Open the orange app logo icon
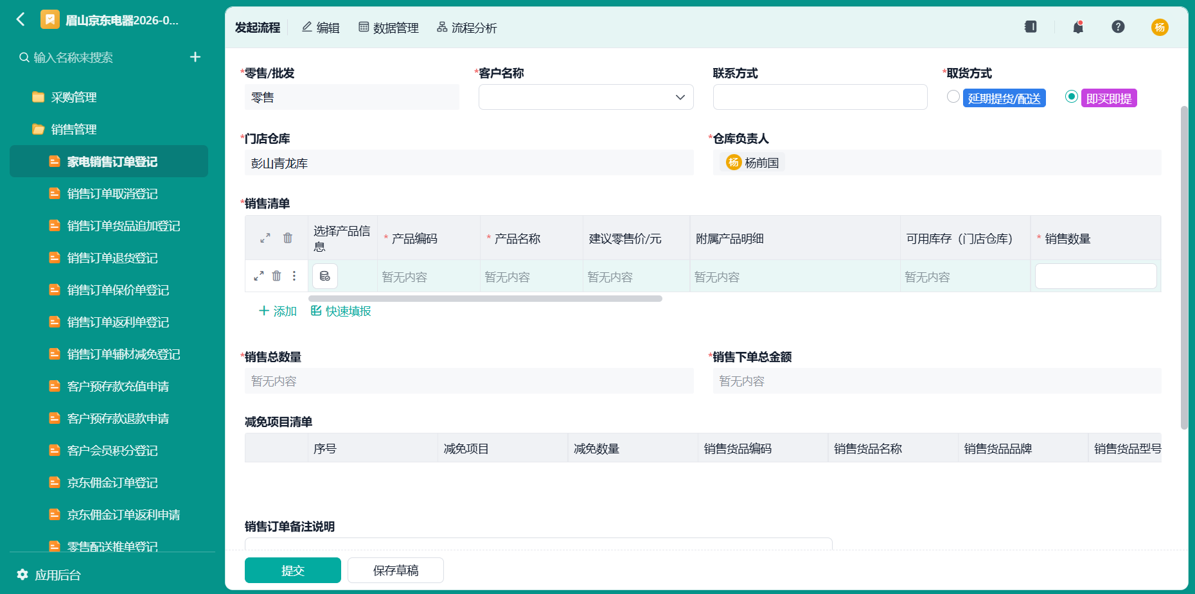The height and width of the screenshot is (594, 1195). point(49,20)
